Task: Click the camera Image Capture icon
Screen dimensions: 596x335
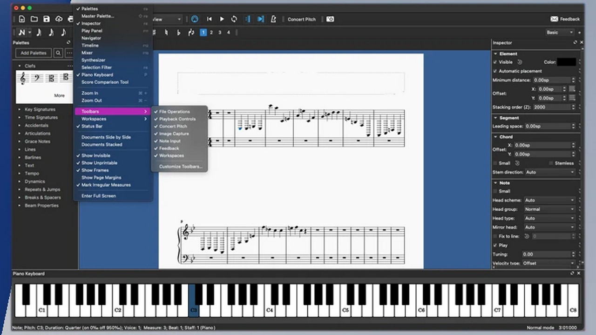Action: (x=330, y=19)
